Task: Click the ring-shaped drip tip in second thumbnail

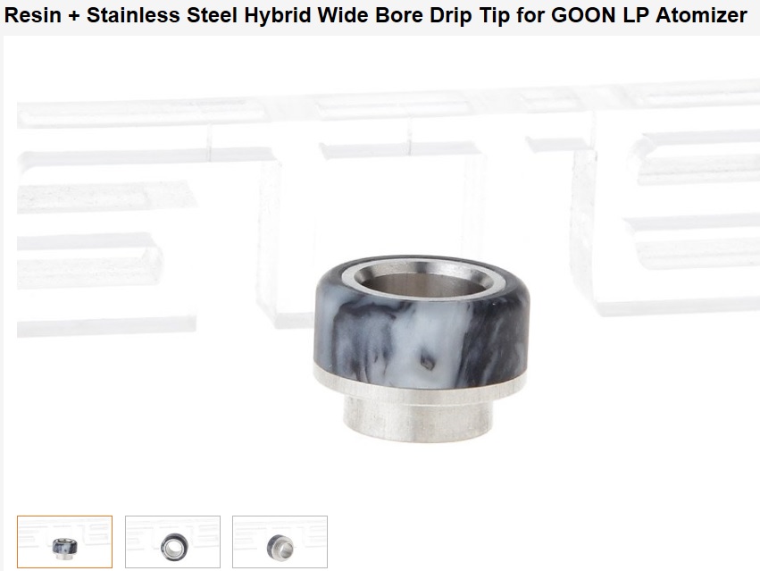Action: click(174, 547)
